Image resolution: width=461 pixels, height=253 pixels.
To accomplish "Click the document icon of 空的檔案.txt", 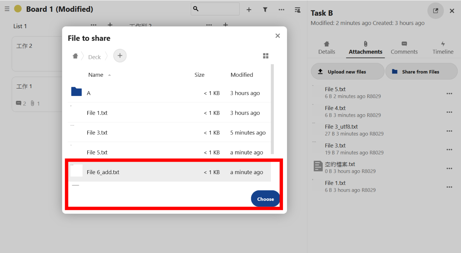I will pyautogui.click(x=318, y=166).
